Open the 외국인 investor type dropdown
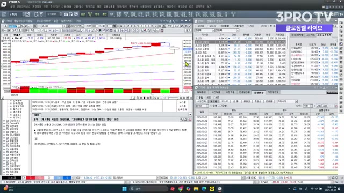 coord(202,106)
